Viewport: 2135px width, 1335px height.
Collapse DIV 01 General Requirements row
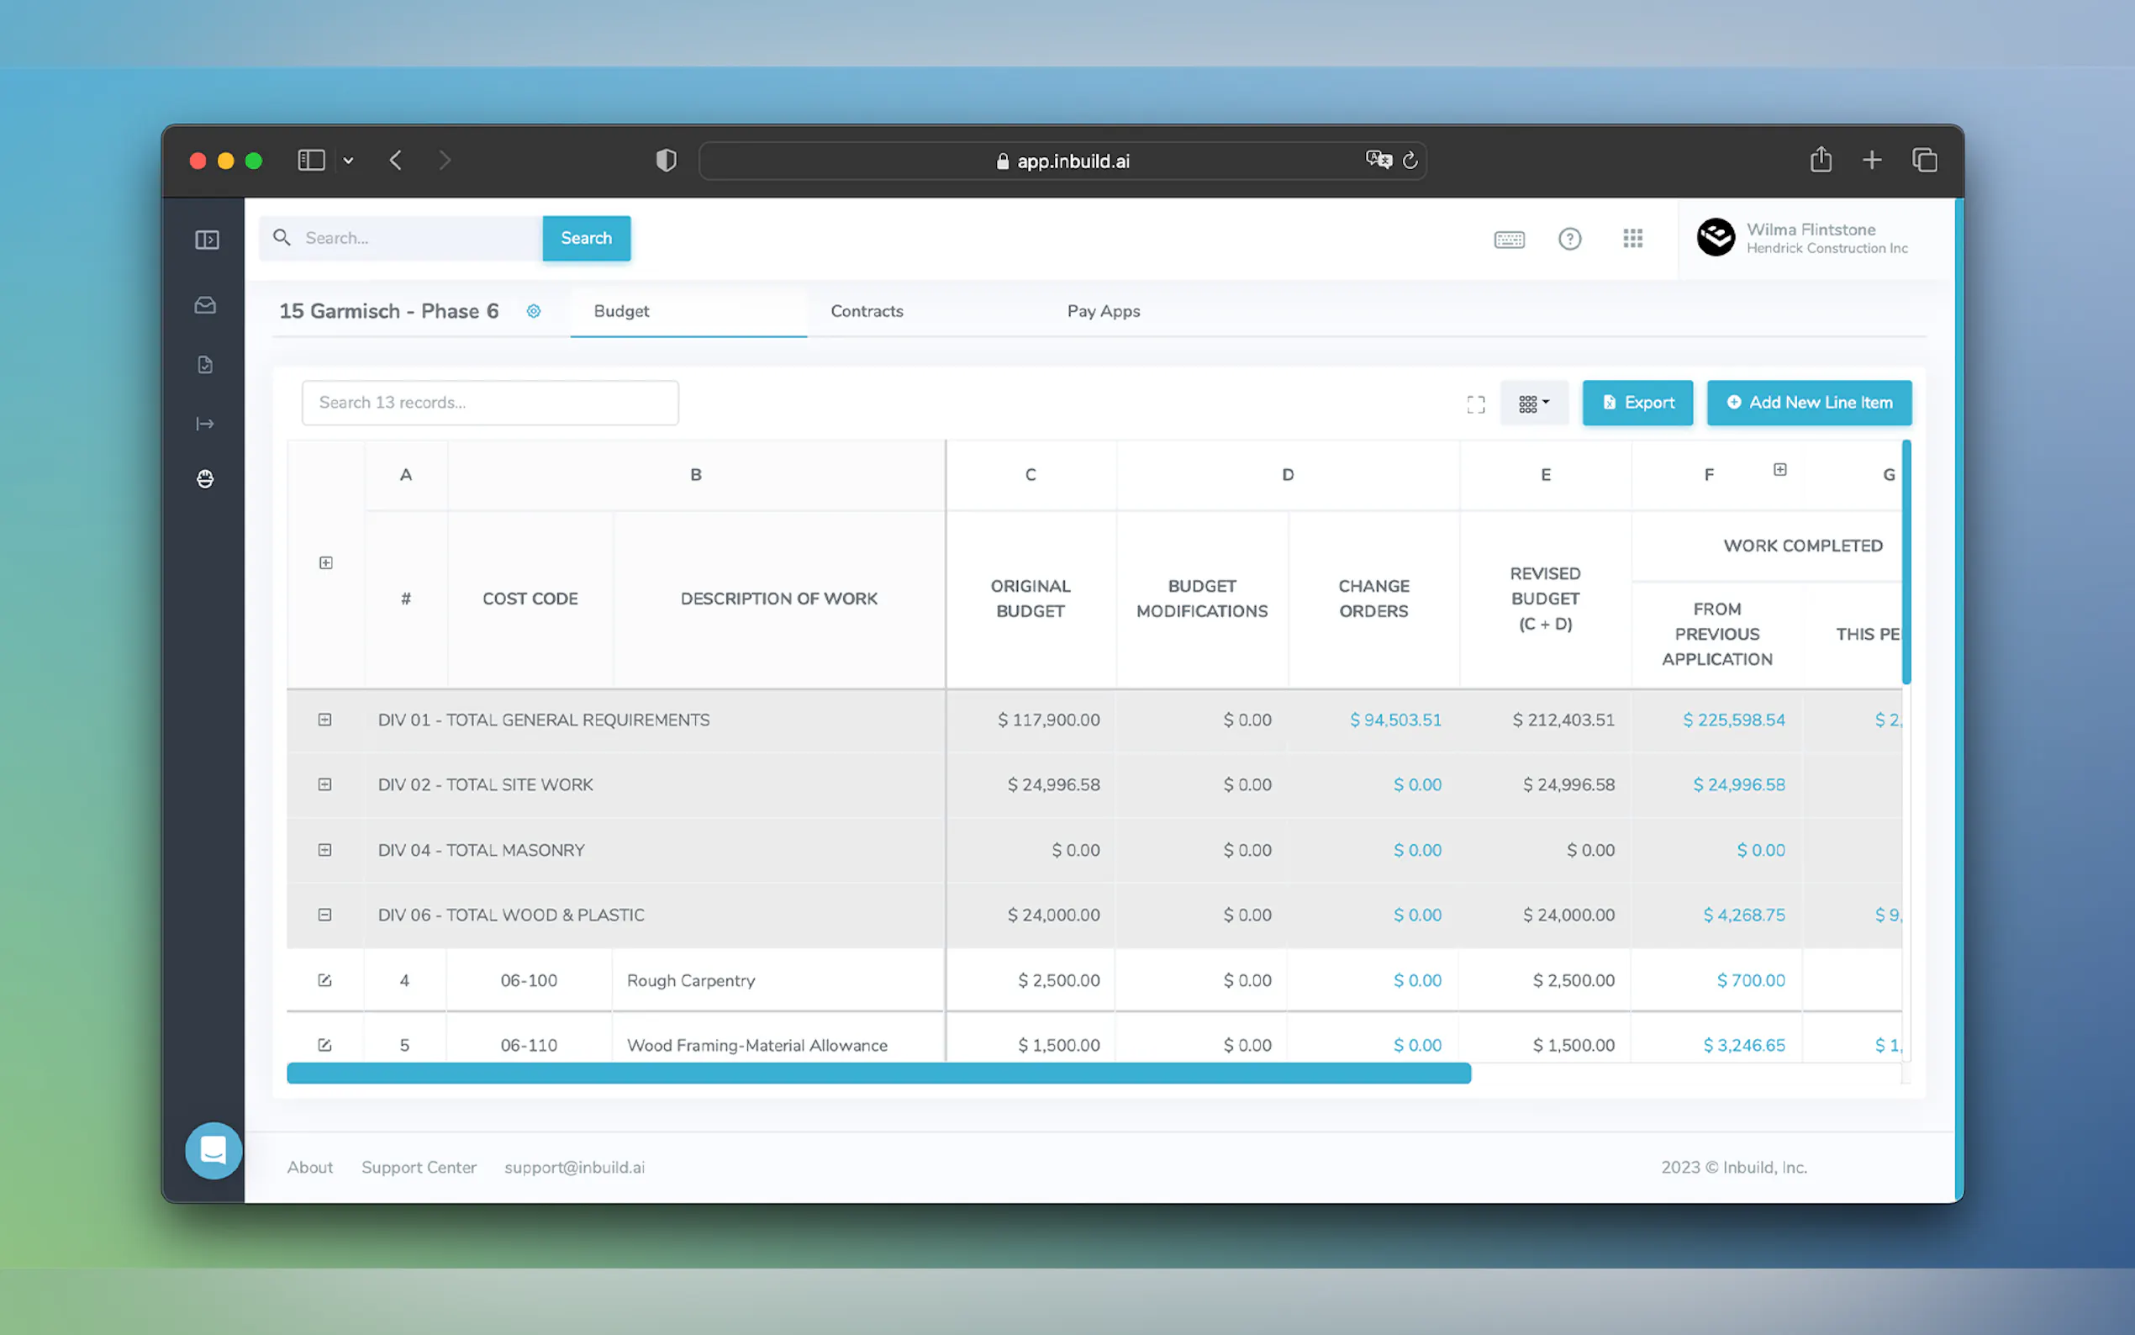coord(324,720)
